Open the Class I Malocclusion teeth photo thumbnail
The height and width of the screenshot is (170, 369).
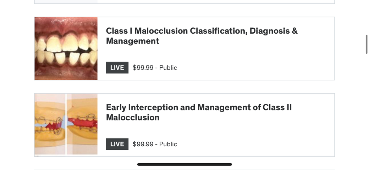[66, 49]
